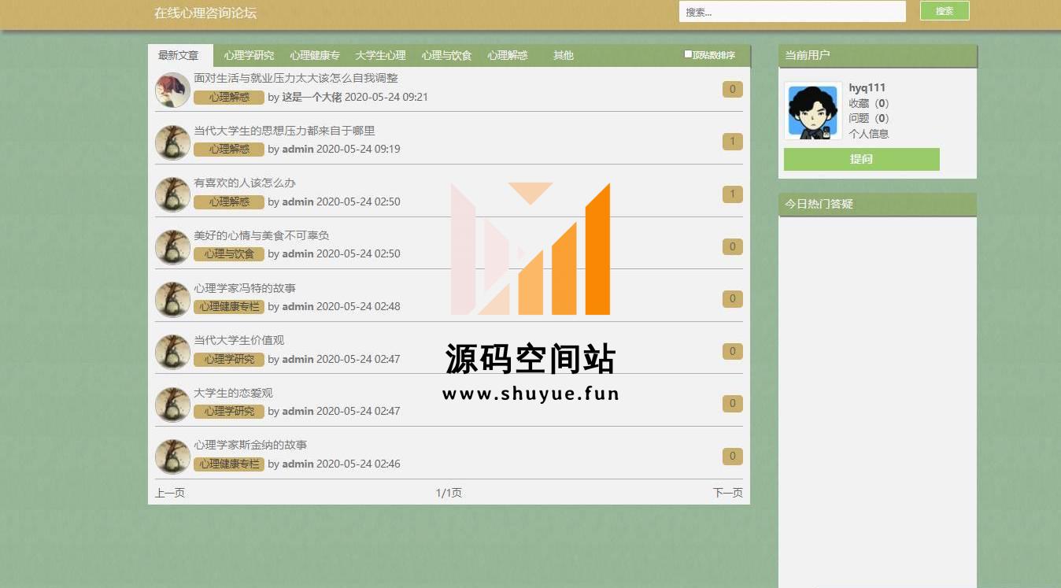Click the 今日热门答疑 panel header

[878, 205]
